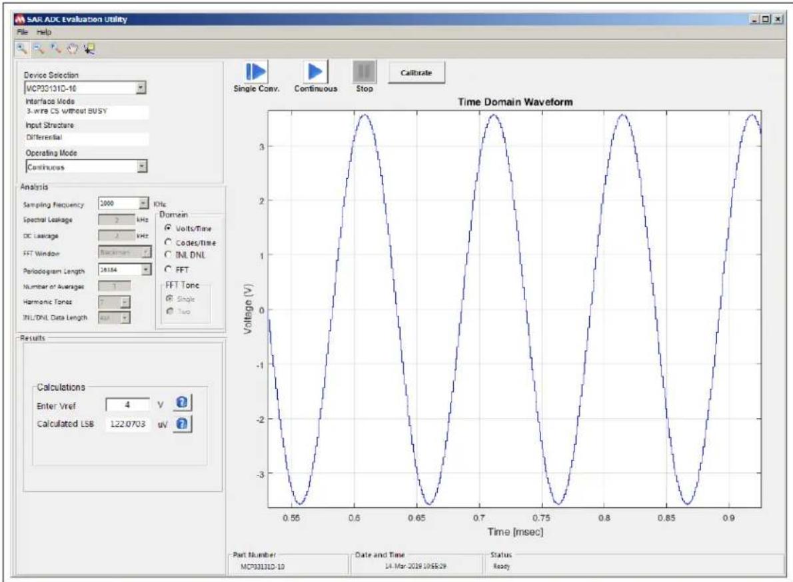Open the File menu
This screenshot has height=582, width=793.
(x=22, y=32)
